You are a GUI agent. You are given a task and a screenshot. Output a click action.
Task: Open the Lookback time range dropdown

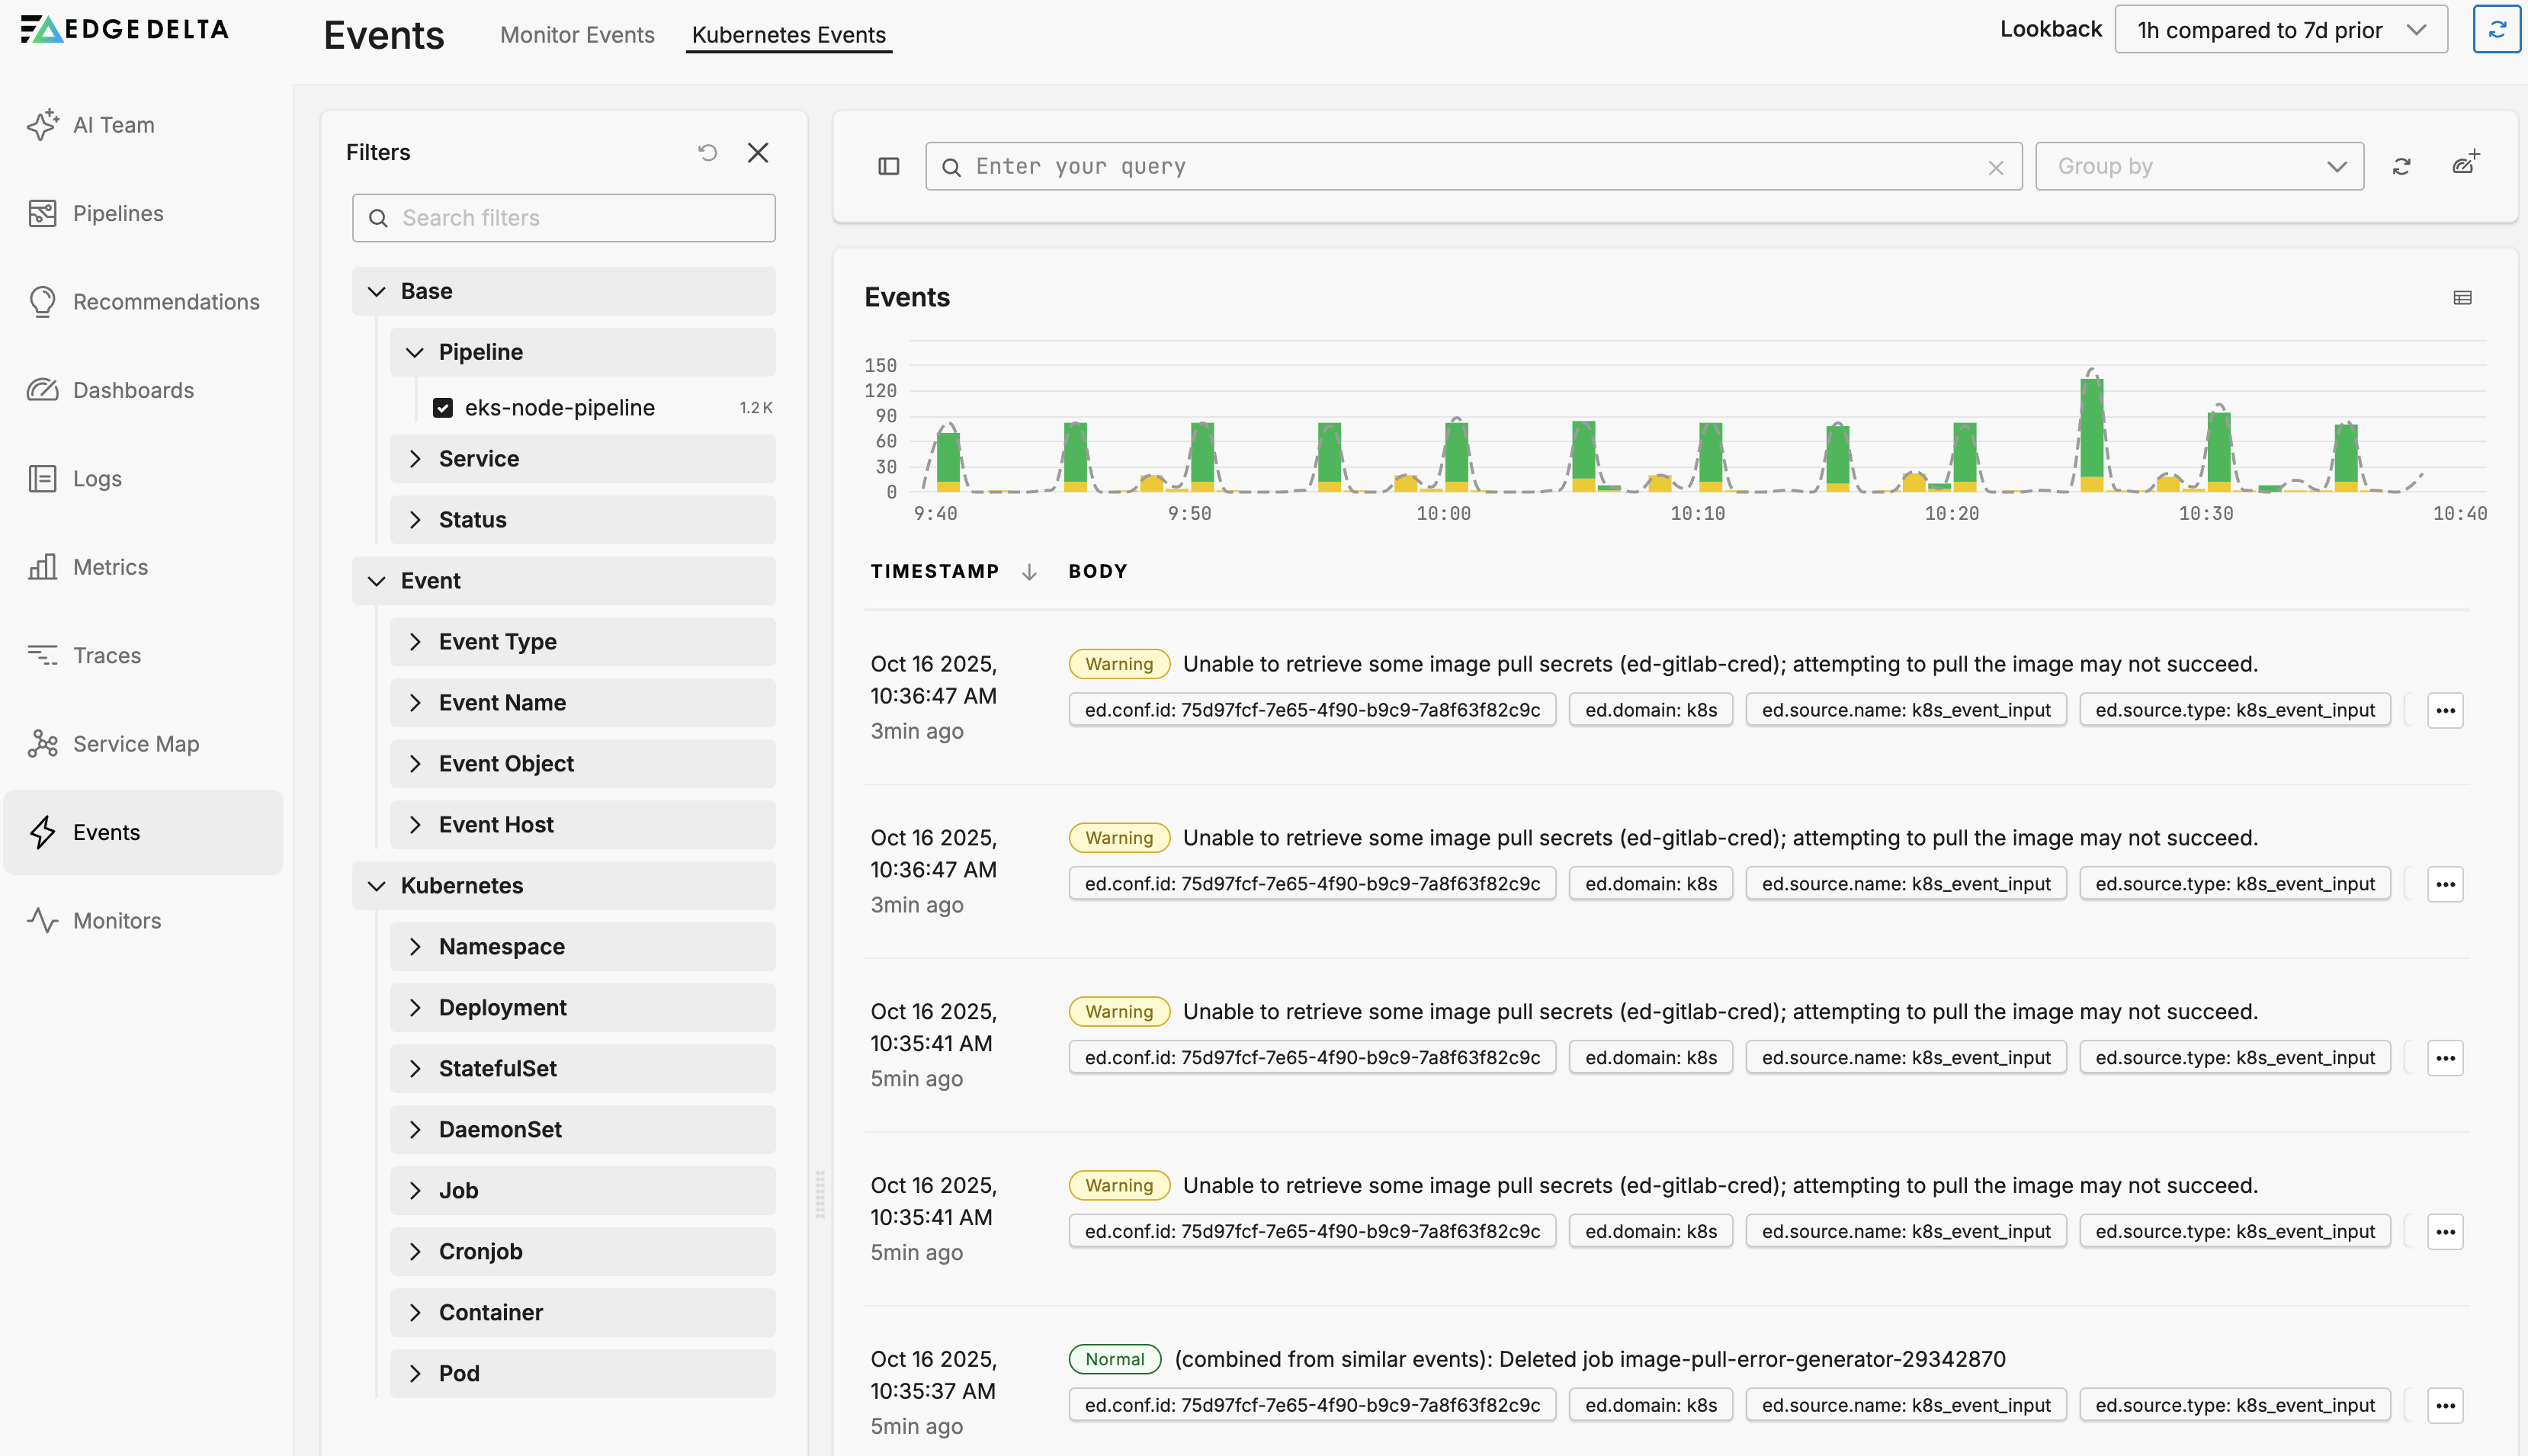point(2280,30)
